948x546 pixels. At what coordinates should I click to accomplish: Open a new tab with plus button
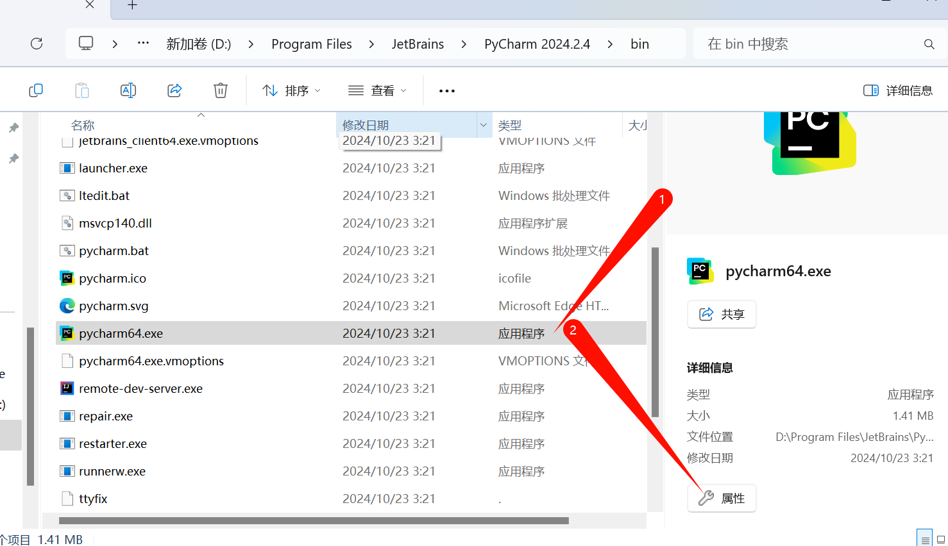132,6
